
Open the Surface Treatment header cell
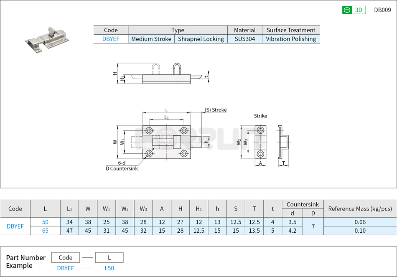pos(291,30)
